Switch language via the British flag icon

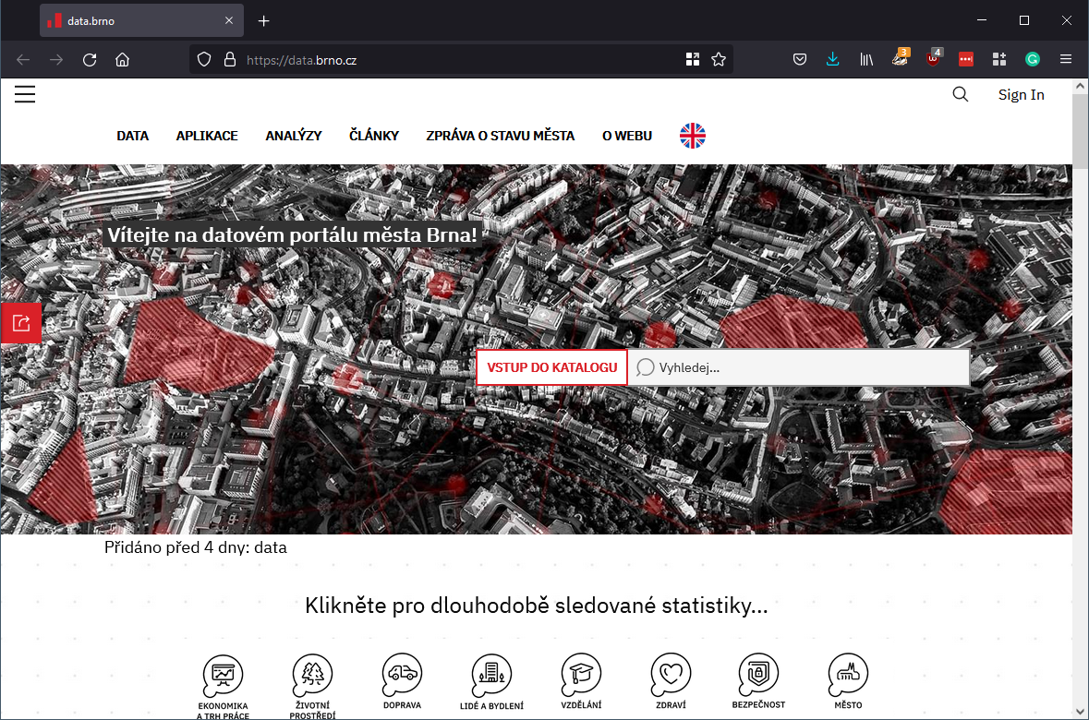pos(692,135)
